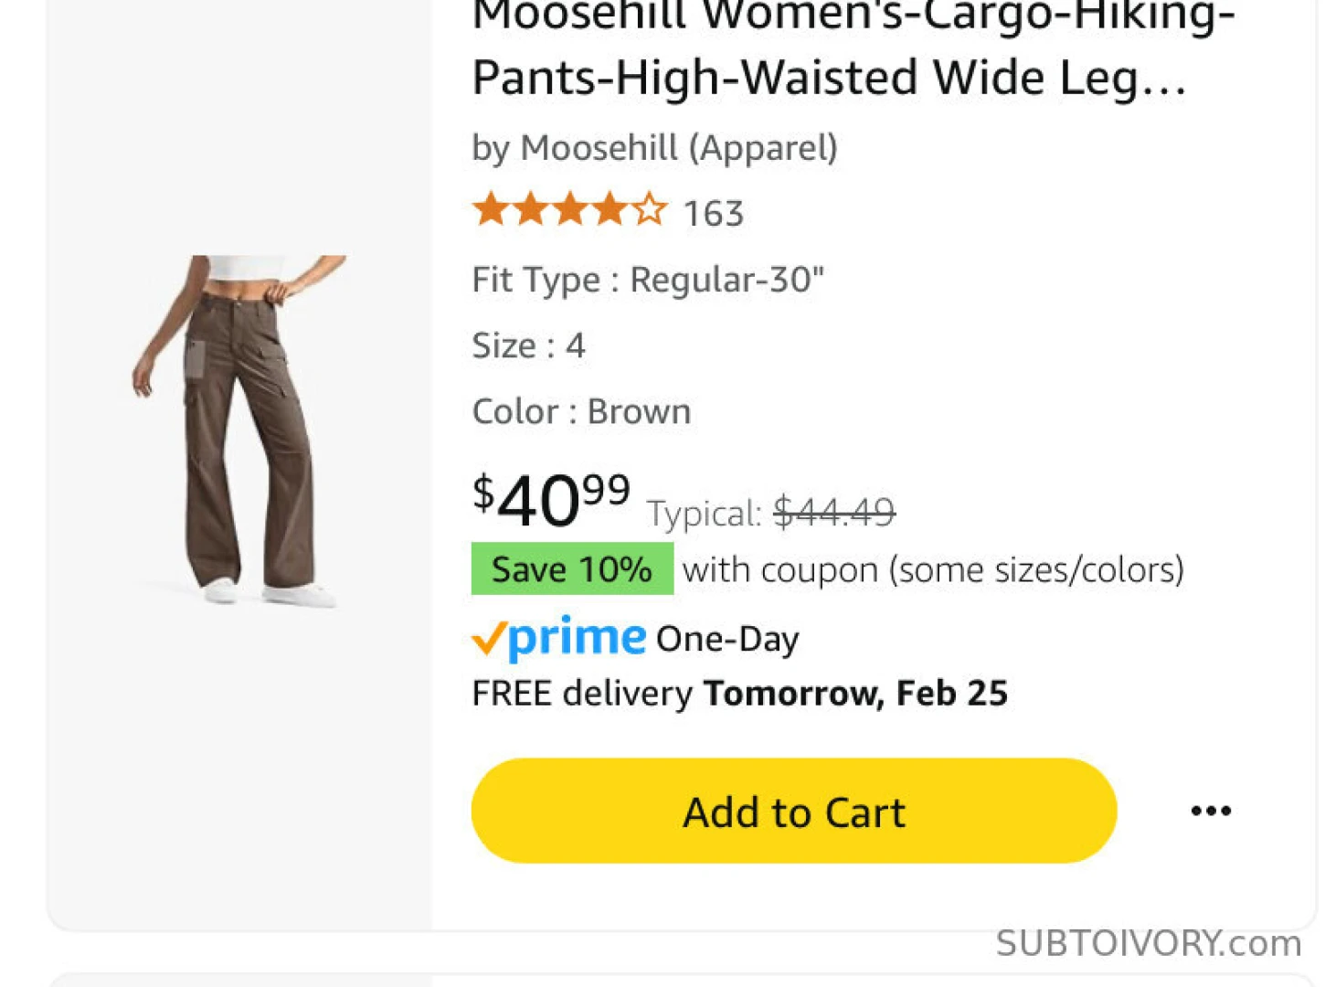The width and height of the screenshot is (1325, 987).
Task: Open the One-Day delivery option
Action: (x=726, y=638)
